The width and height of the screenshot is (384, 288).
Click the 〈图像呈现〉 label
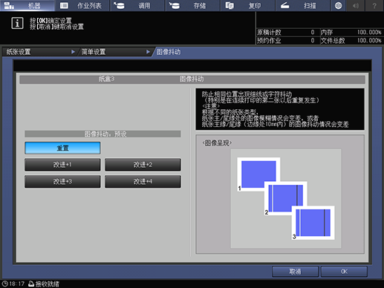point(217,143)
